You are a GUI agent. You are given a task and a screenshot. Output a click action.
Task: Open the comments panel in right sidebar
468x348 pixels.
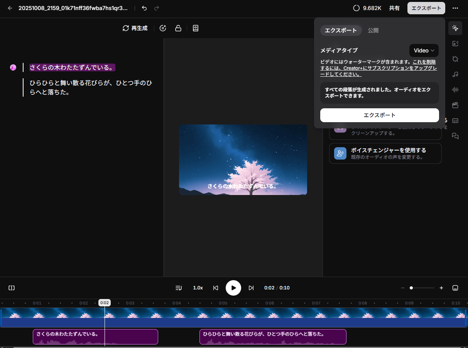coord(455,136)
